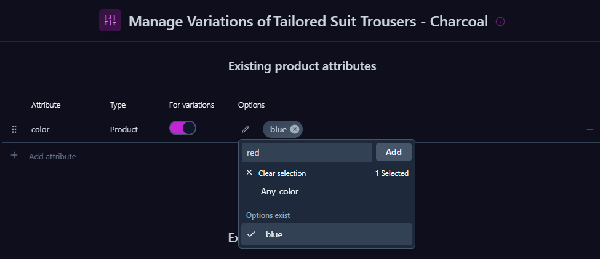Click the minus icon to remove color attribute

coord(590,129)
